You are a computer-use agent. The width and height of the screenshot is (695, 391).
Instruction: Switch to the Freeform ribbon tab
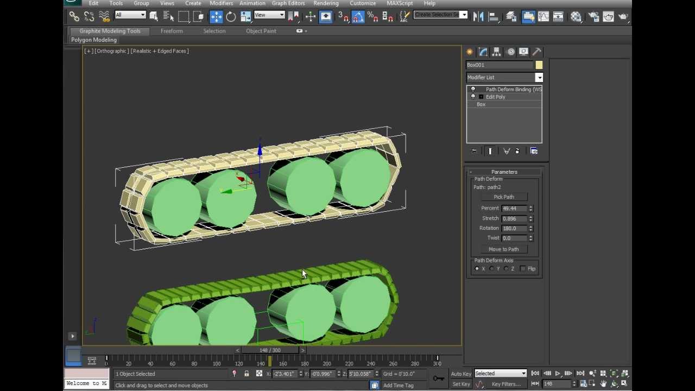click(x=172, y=31)
